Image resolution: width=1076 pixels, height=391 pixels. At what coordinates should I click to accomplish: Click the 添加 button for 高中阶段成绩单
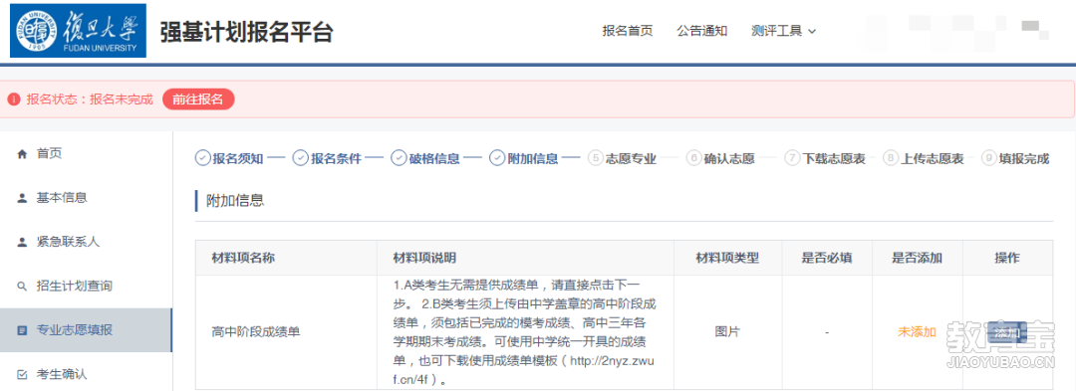coord(1007,332)
